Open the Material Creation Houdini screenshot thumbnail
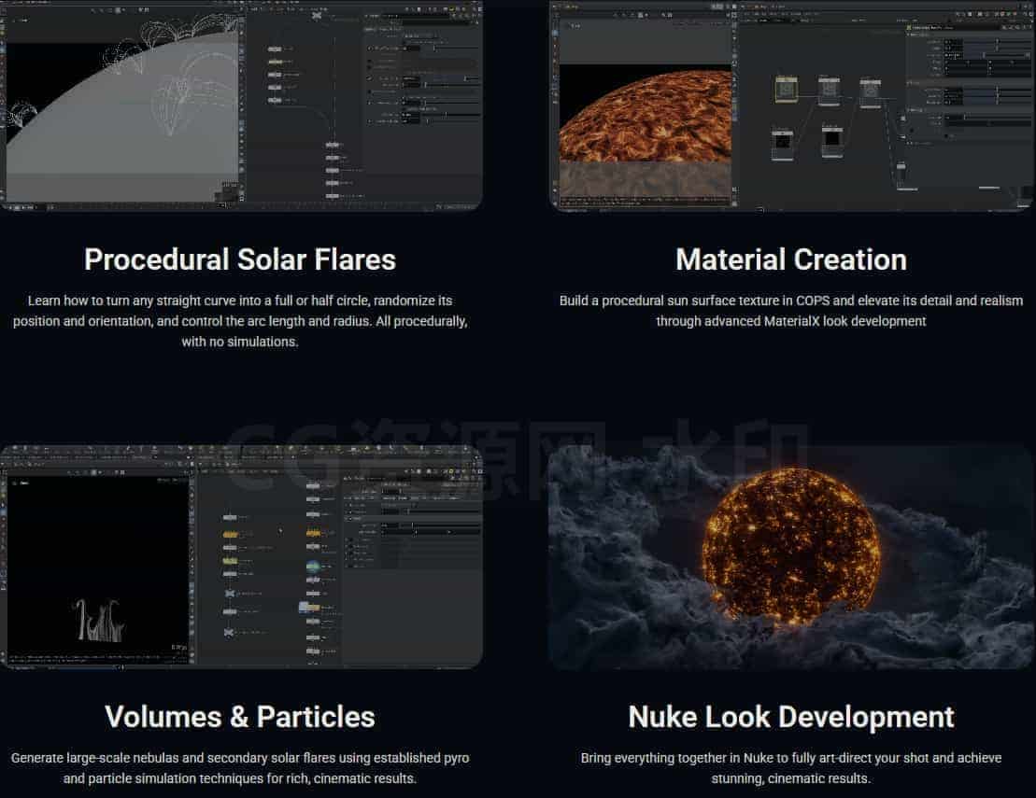 pos(791,105)
